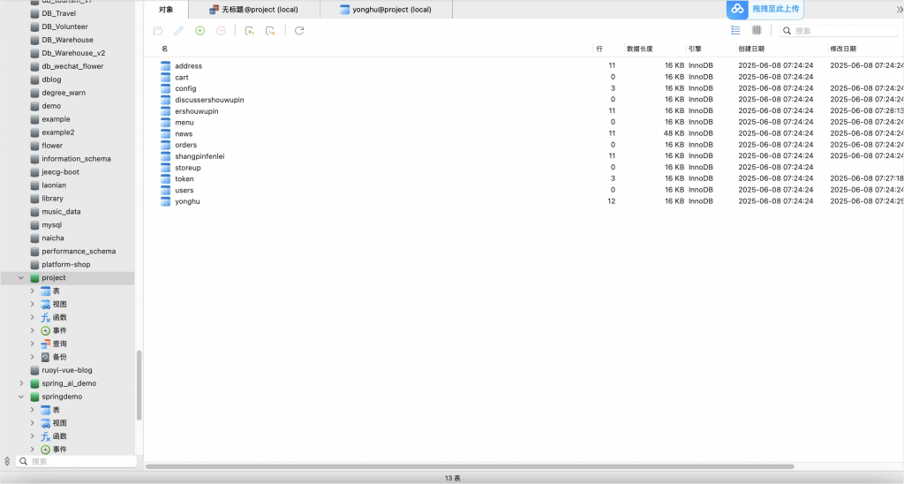Click the Baidu cloud upload icon

pos(737,9)
